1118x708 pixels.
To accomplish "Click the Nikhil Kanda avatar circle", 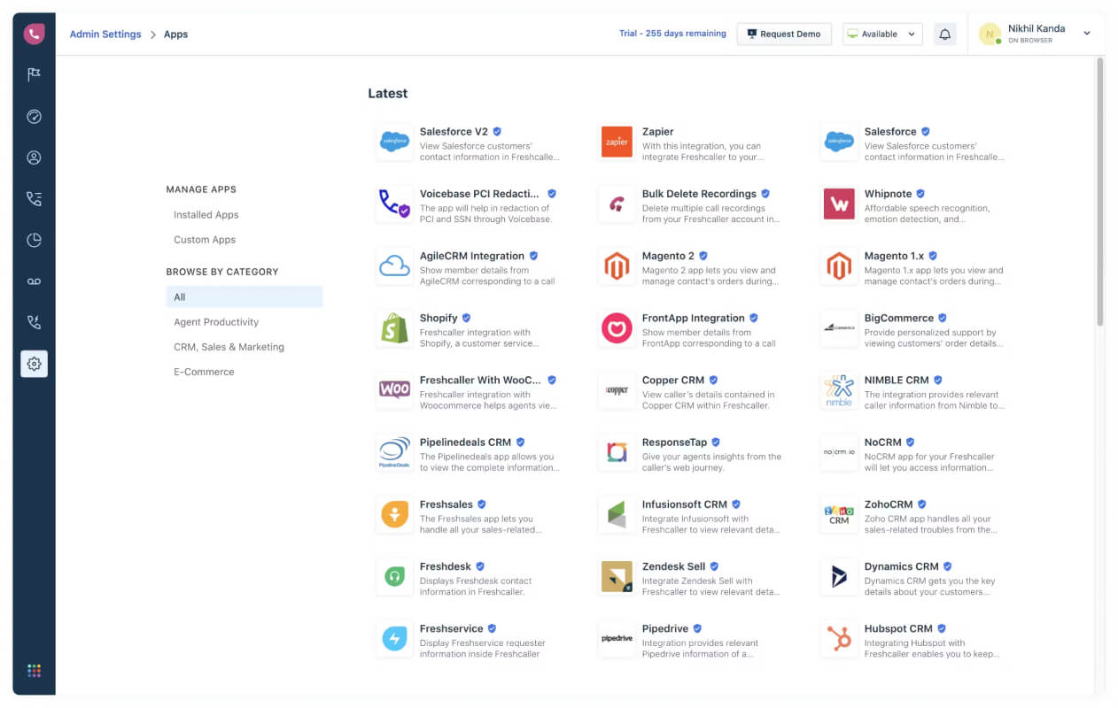I will 990,34.
